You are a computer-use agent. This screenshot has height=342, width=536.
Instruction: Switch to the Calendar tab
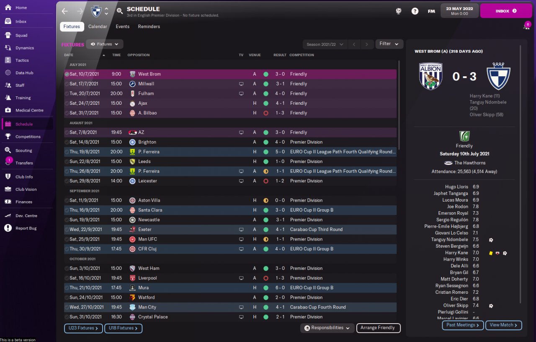click(x=98, y=26)
